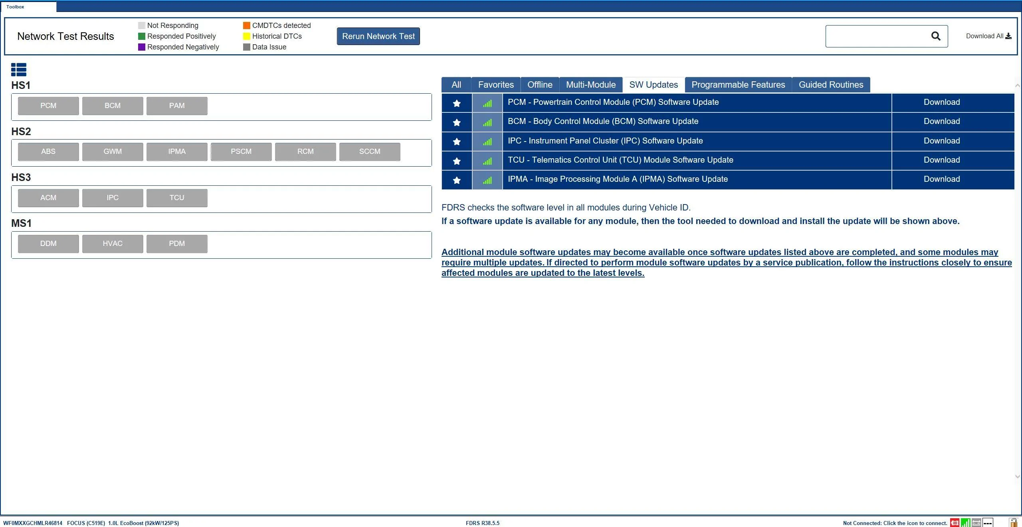Image resolution: width=1022 pixels, height=527 pixels.
Task: Toggle the module list view icon
Action: tap(19, 69)
